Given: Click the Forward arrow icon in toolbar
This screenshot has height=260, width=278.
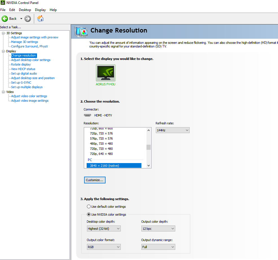Looking at the screenshot, I should tap(28, 19).
